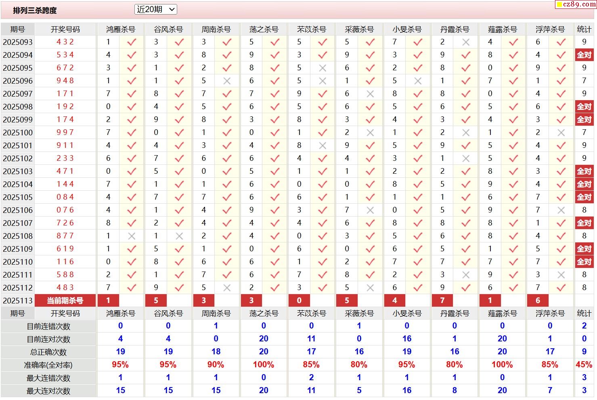Click the red checkmark in 谷风杀号 for row 2025105
Screen dimensions: 597x400
[x=179, y=197]
